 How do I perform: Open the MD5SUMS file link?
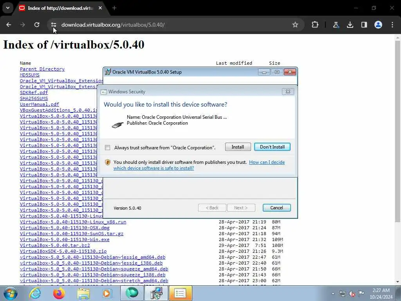click(30, 75)
